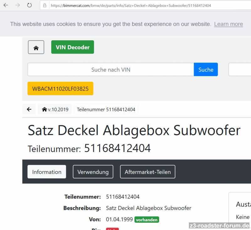The image size is (251, 230).
Task: Click the Teilenummer 51168412404 breadcrumb
Action: pyautogui.click(x=106, y=109)
